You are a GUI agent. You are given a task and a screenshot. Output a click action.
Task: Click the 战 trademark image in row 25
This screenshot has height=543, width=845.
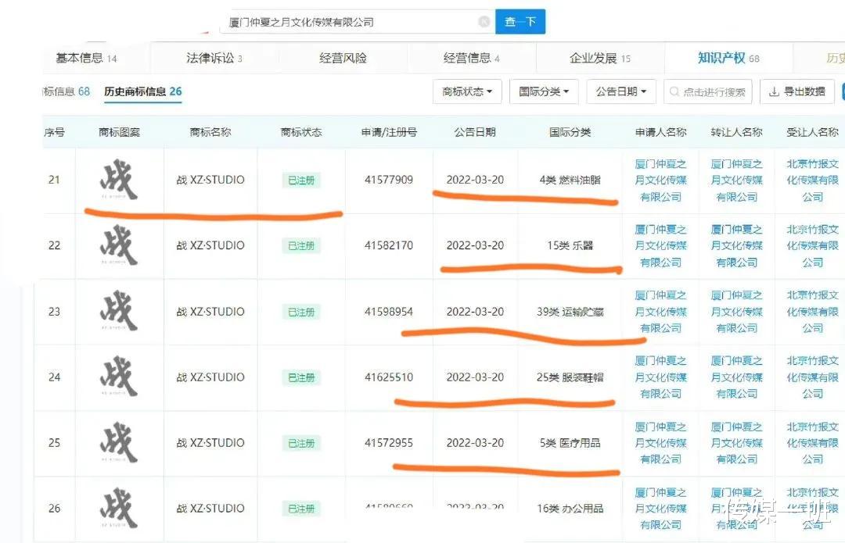[117, 442]
